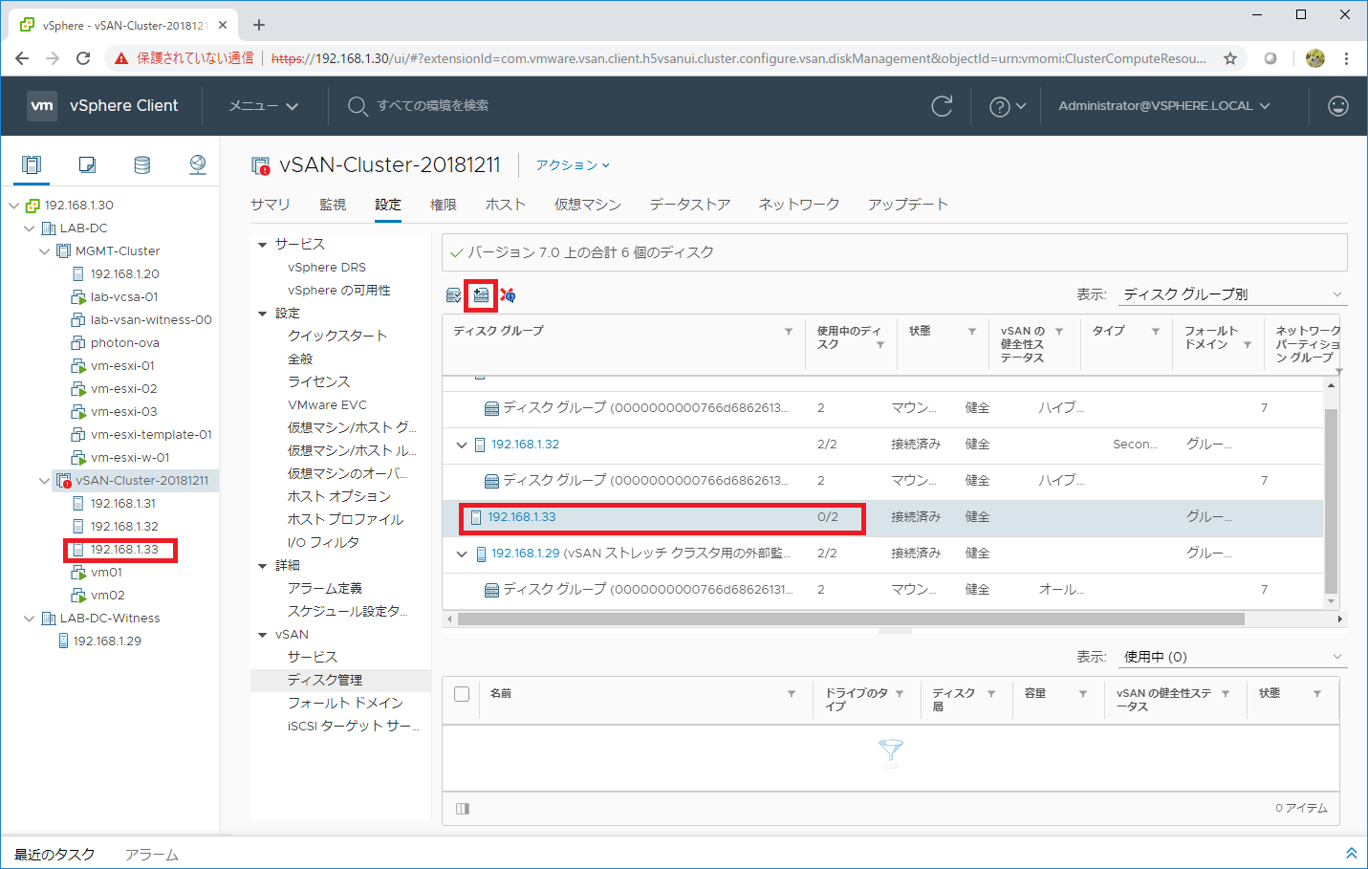Open the 最近のタスク panel
The width and height of the screenshot is (1368, 869).
[54, 854]
